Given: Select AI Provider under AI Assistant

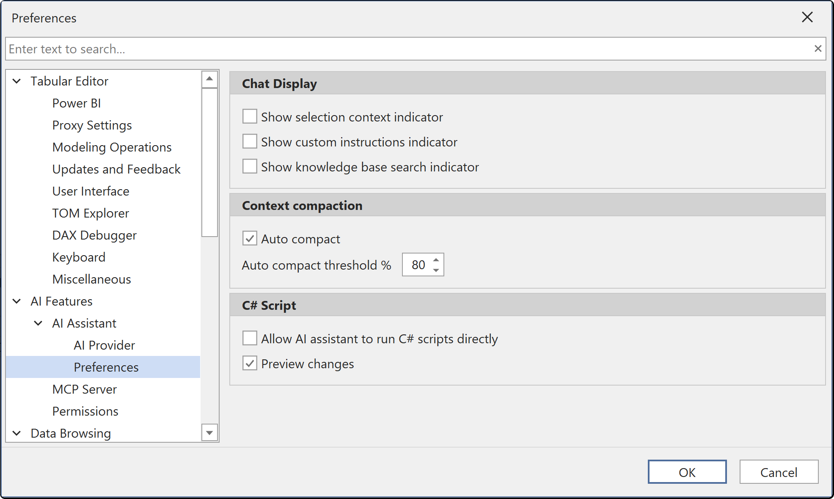Looking at the screenshot, I should pyautogui.click(x=105, y=345).
